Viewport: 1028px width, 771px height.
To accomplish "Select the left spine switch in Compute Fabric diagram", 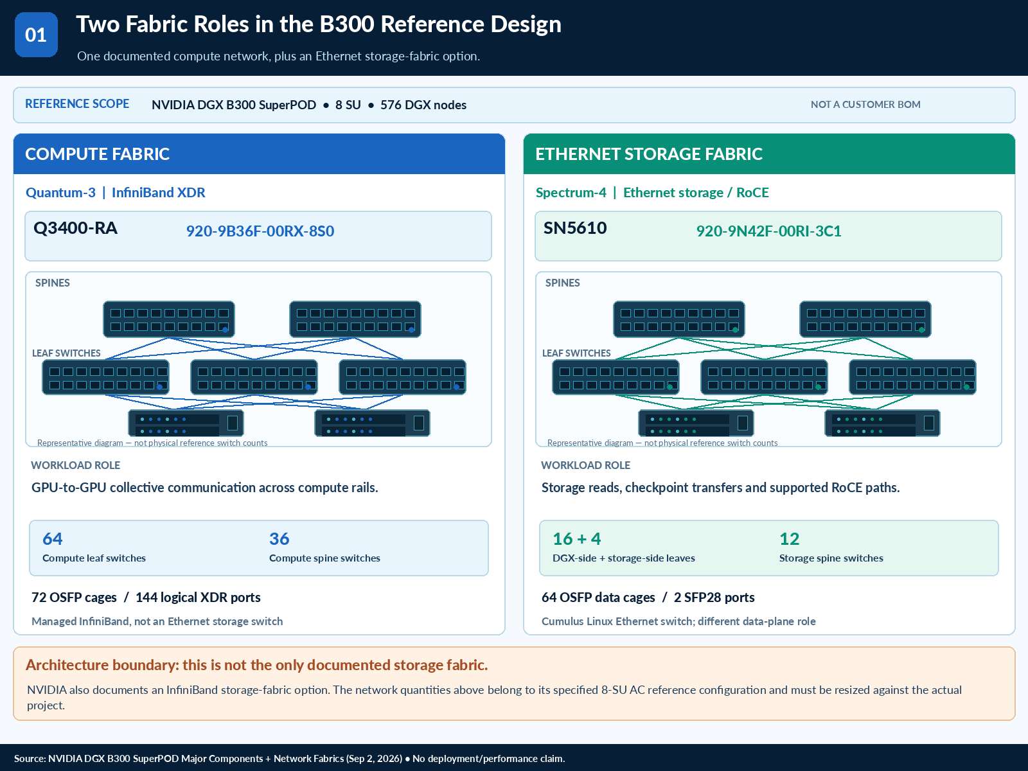I will [169, 319].
